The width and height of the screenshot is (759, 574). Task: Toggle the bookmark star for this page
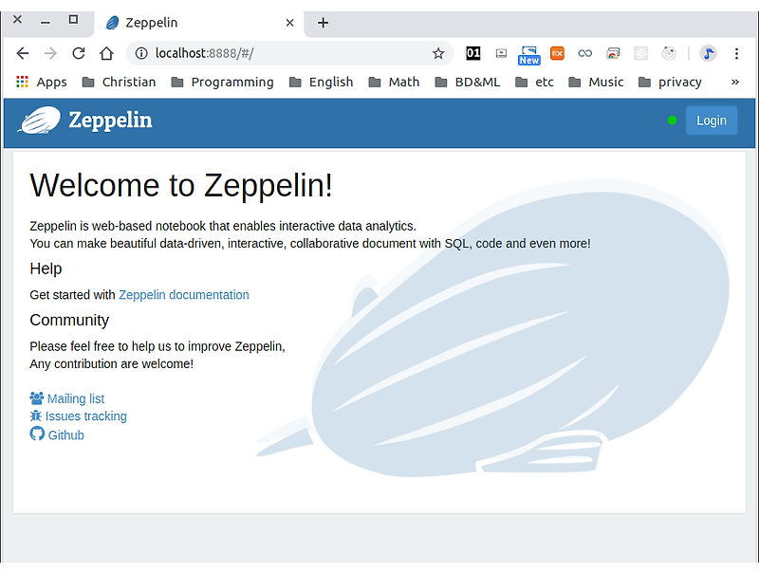[439, 53]
